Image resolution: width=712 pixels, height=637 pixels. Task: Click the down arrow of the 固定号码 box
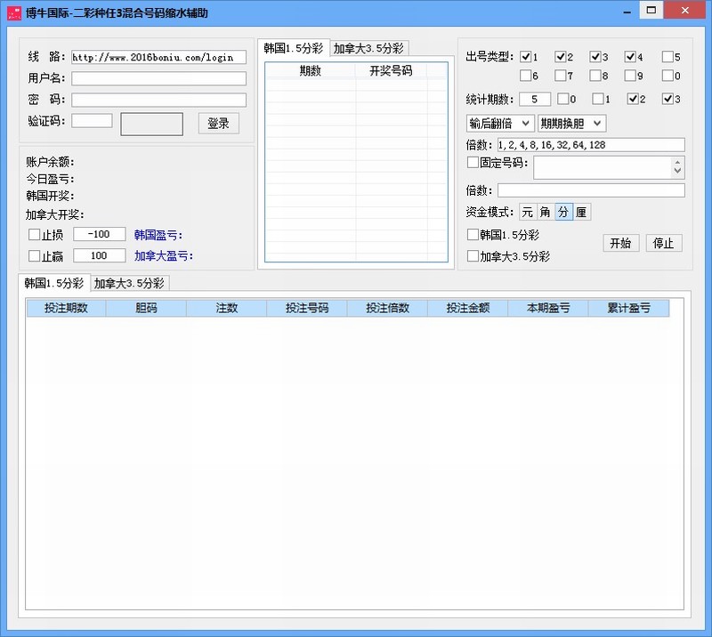(x=678, y=171)
